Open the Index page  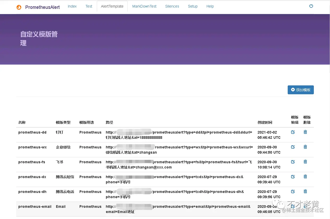[x=72, y=6]
